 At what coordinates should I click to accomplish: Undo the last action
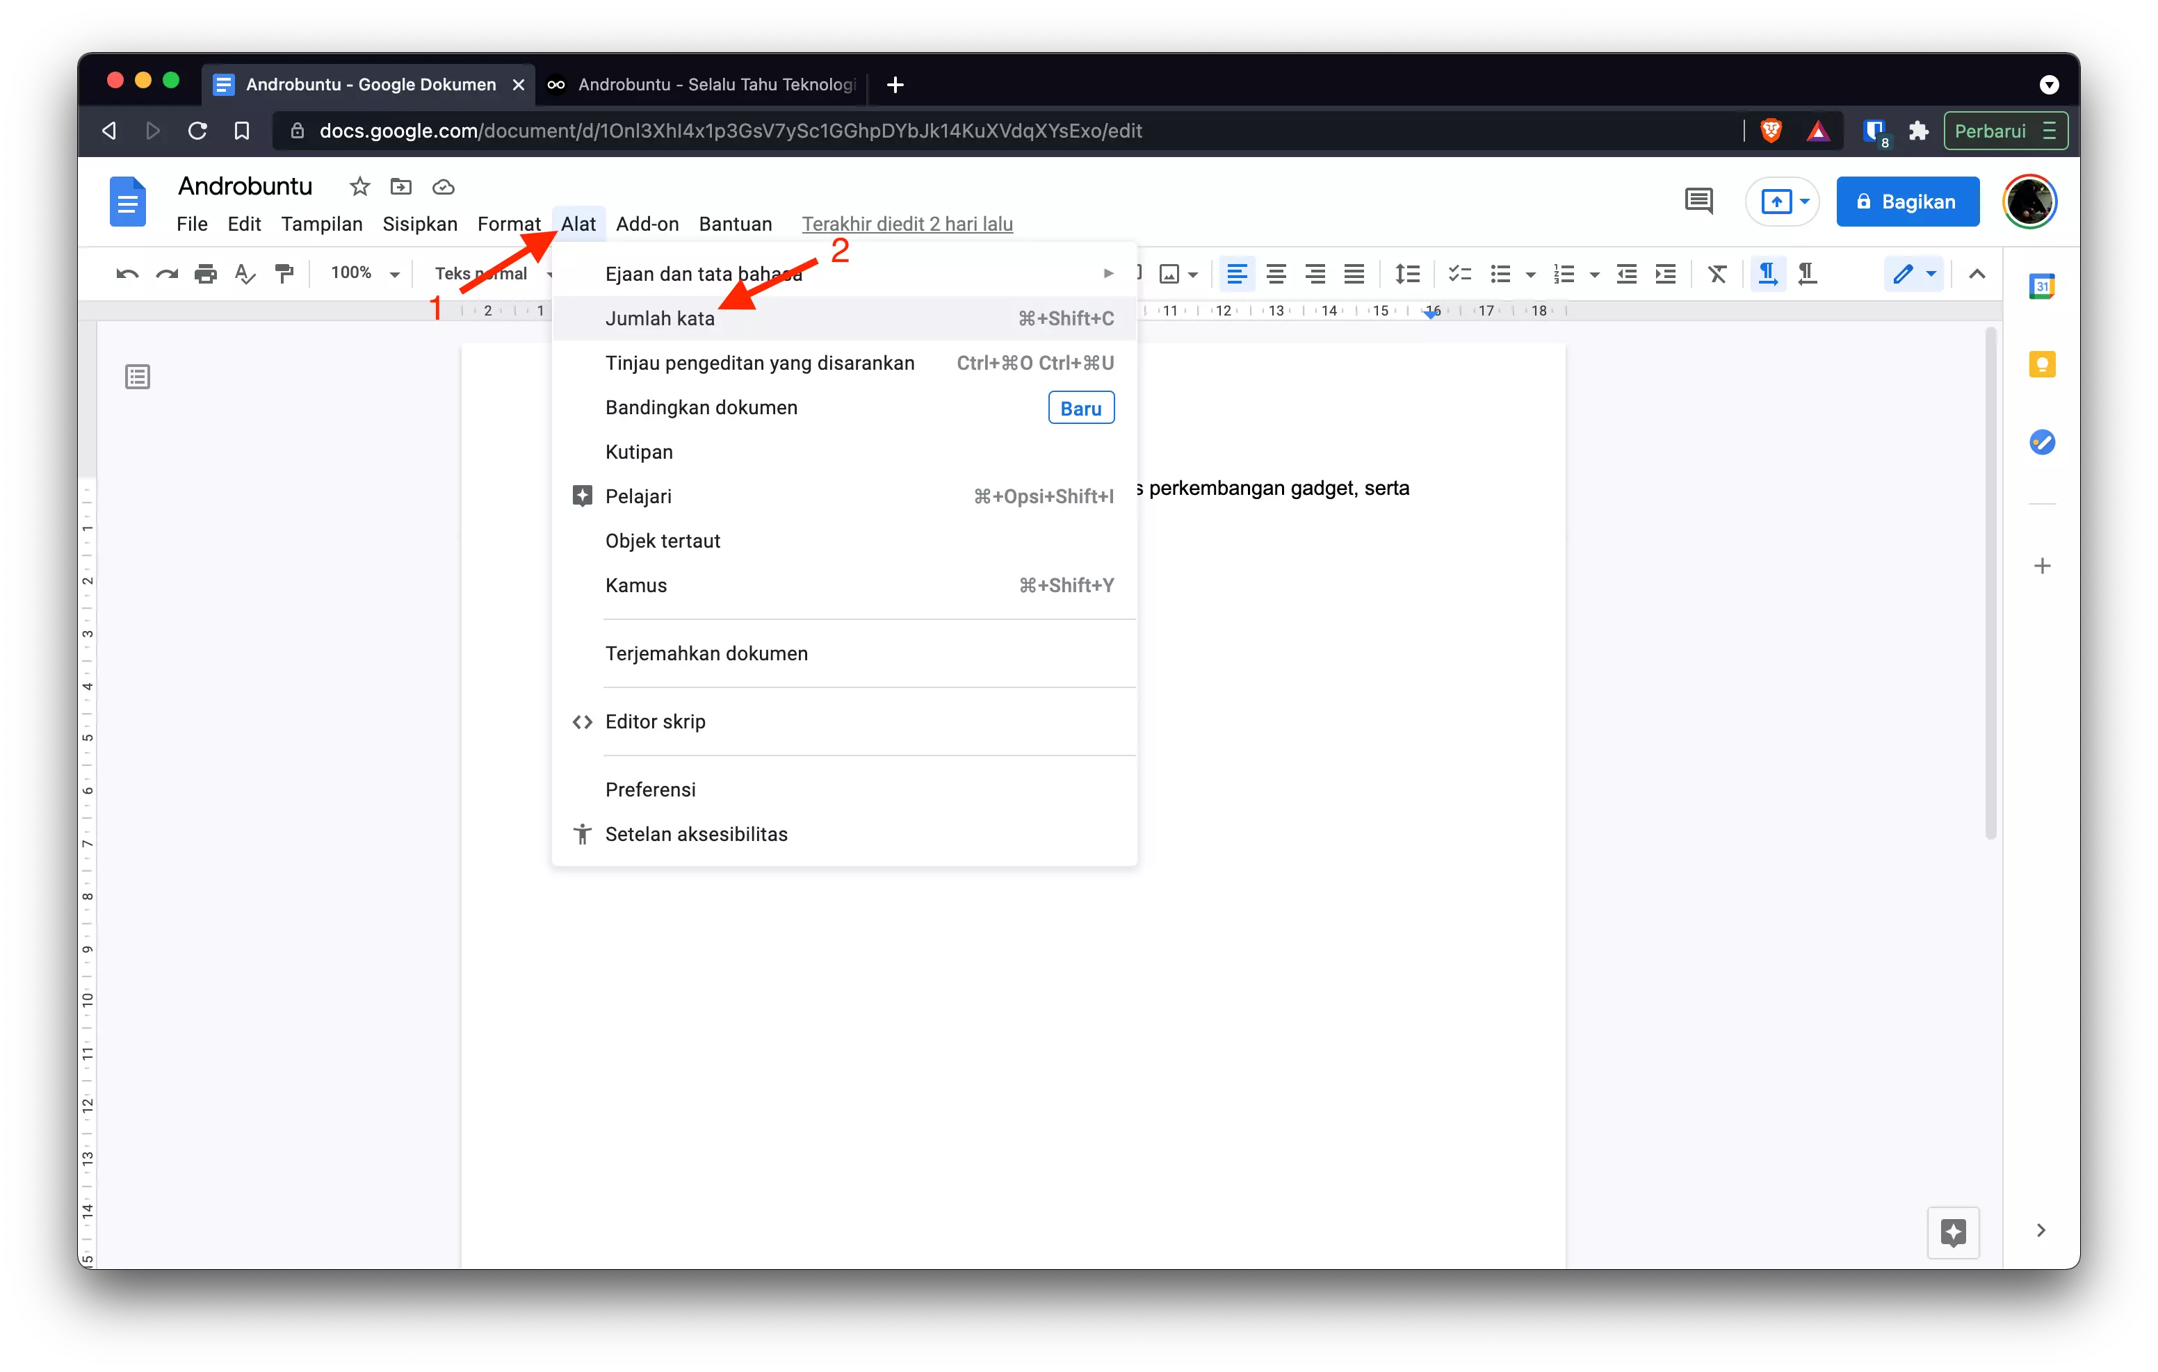click(x=127, y=273)
